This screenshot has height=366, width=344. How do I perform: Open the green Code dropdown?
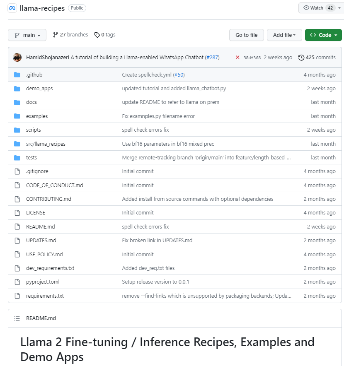tap(323, 35)
